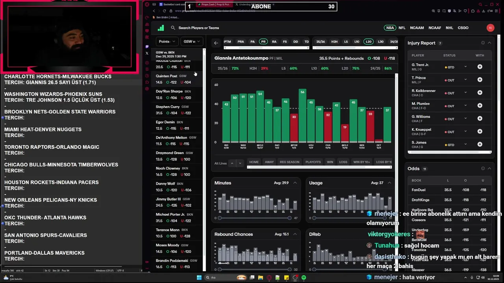Select Draymond Green in the player list
The image size is (504, 283).
click(177, 156)
